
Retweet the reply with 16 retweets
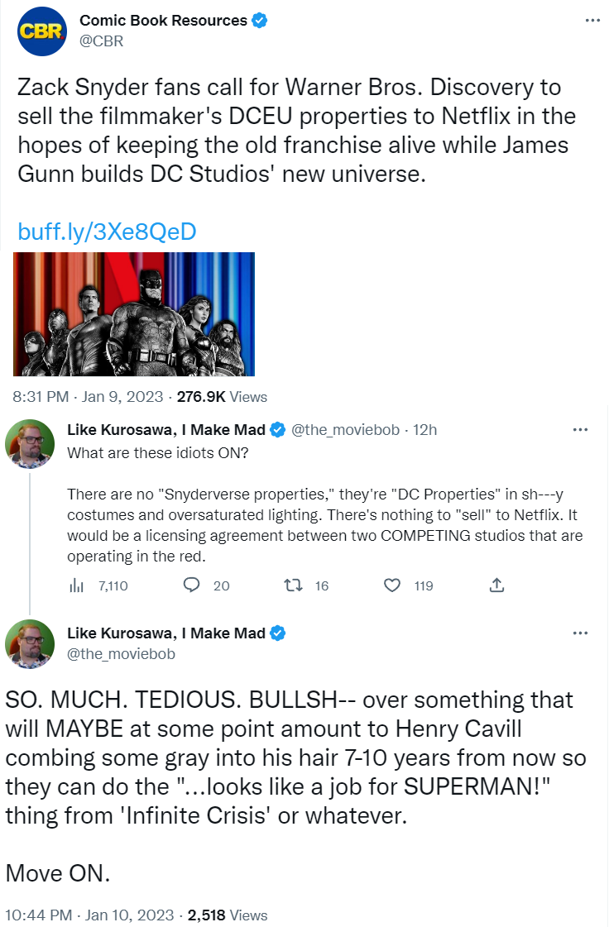click(x=293, y=585)
